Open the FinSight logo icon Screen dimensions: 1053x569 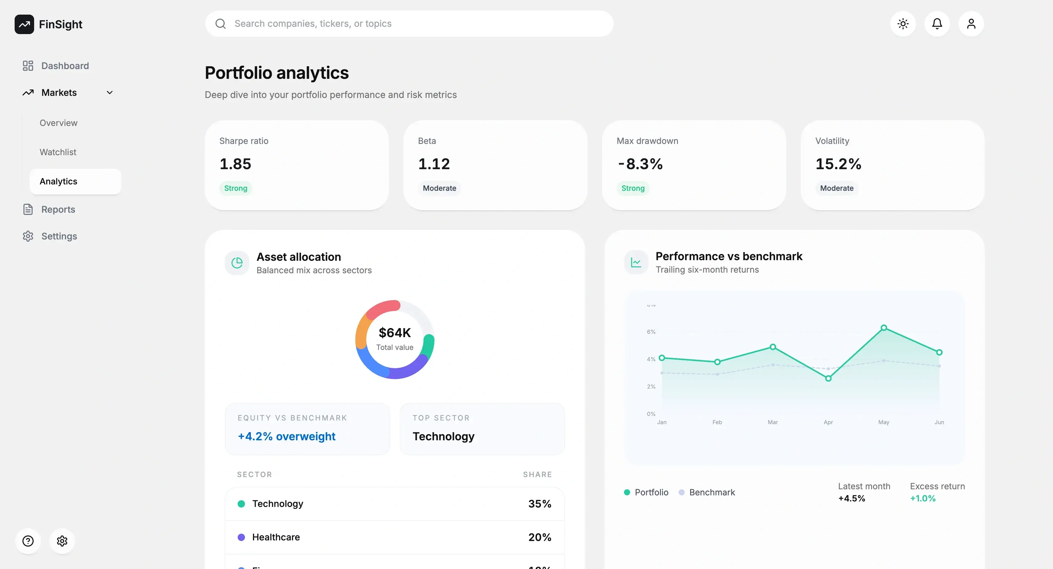[x=24, y=24]
